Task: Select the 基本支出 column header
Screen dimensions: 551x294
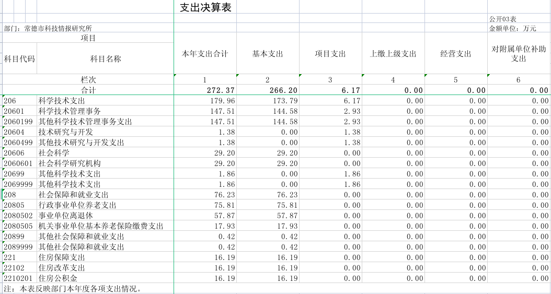Action: point(268,54)
